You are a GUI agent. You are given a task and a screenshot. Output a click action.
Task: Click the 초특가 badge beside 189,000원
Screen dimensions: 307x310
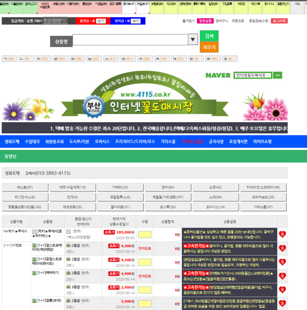[109, 232]
